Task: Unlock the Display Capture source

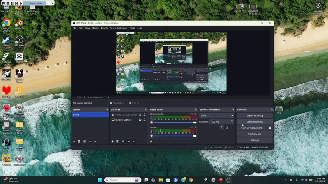Action: 145,120
